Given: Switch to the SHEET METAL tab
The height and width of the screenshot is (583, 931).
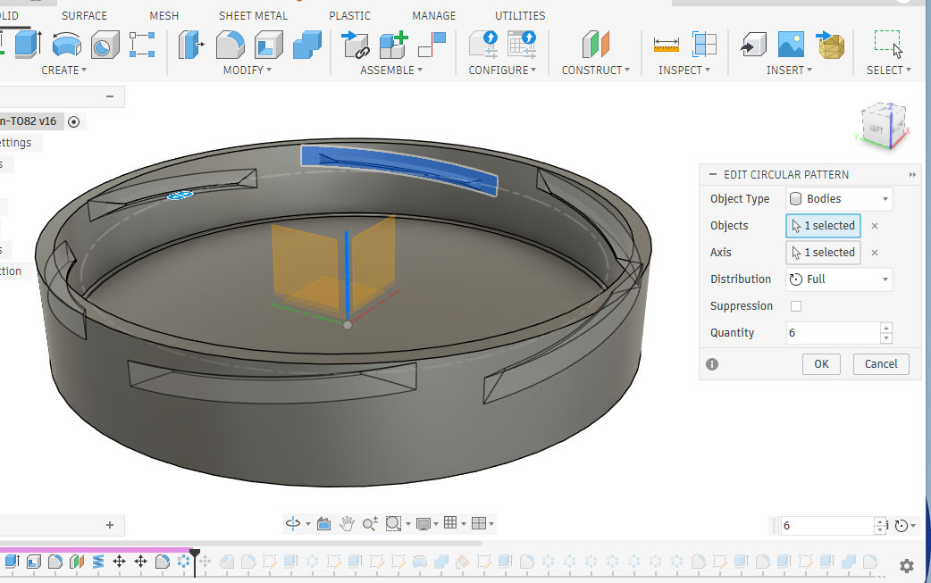Looking at the screenshot, I should pos(254,16).
